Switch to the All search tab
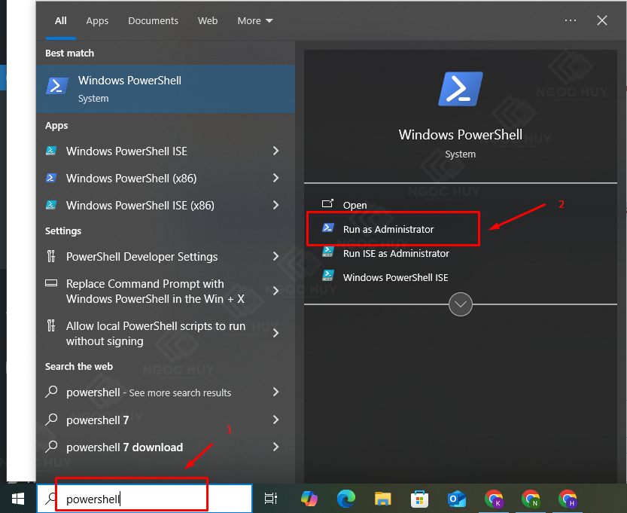627x513 pixels. point(61,21)
